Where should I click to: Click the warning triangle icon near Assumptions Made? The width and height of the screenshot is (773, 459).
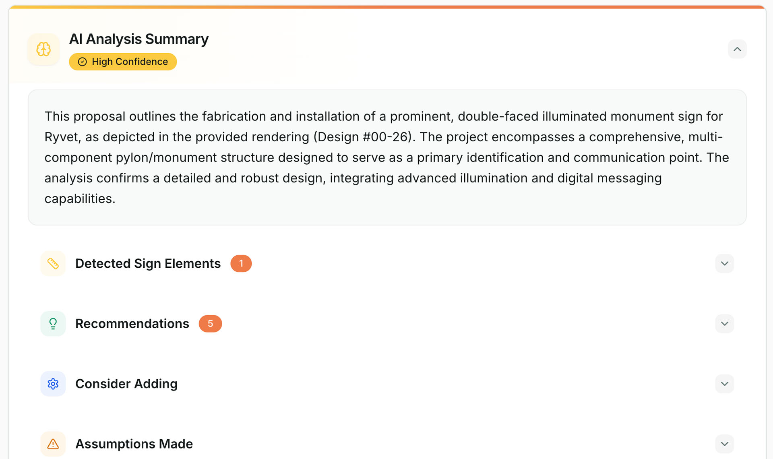point(53,444)
